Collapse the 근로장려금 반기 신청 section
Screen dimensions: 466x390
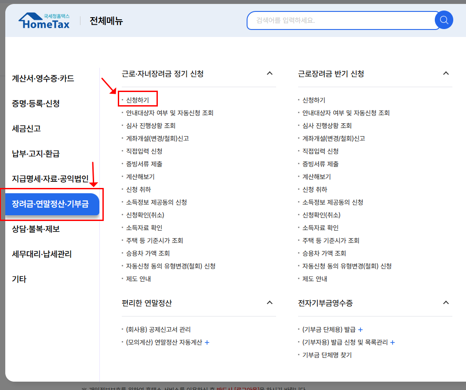coord(446,73)
